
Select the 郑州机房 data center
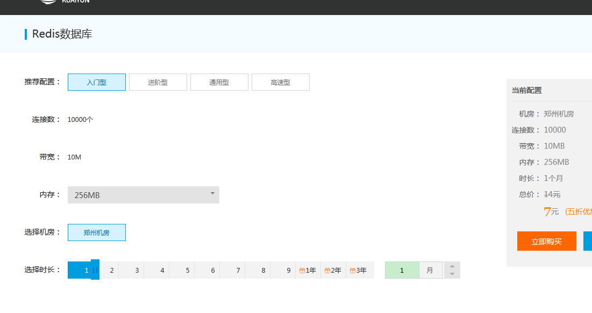[x=97, y=232]
